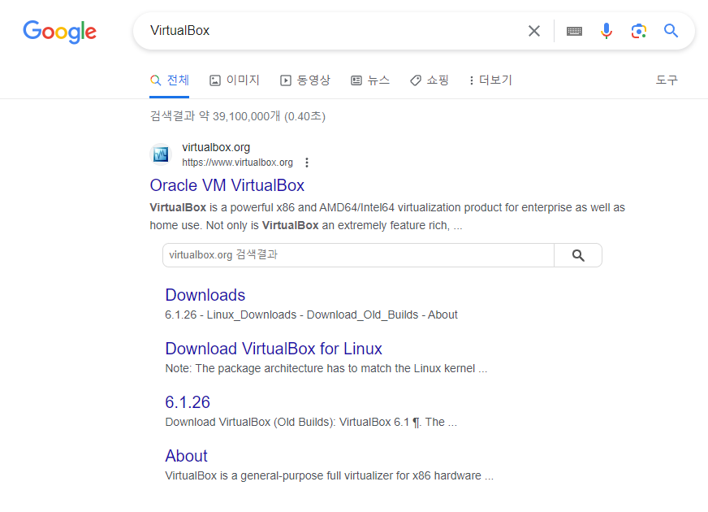Open Google Lens image search icon
This screenshot has width=708, height=512.
[638, 31]
